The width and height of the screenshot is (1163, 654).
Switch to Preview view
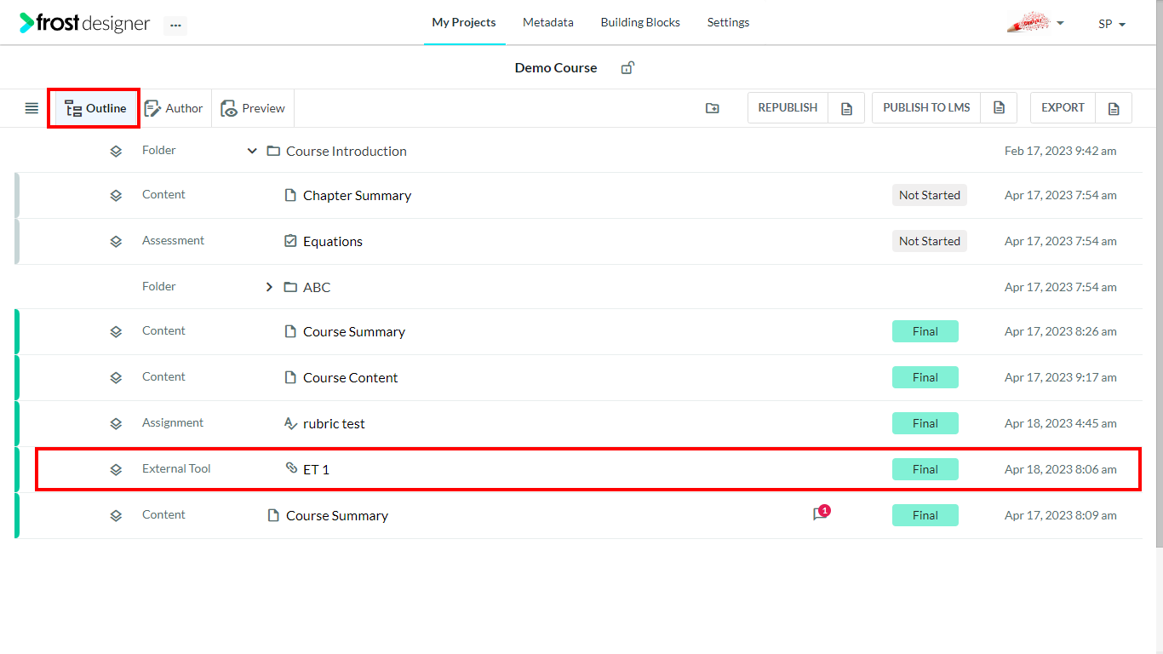click(253, 108)
